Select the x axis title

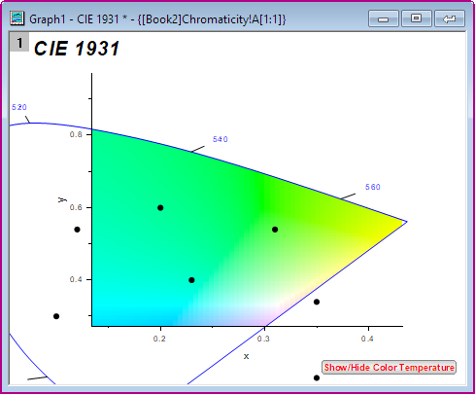click(246, 357)
